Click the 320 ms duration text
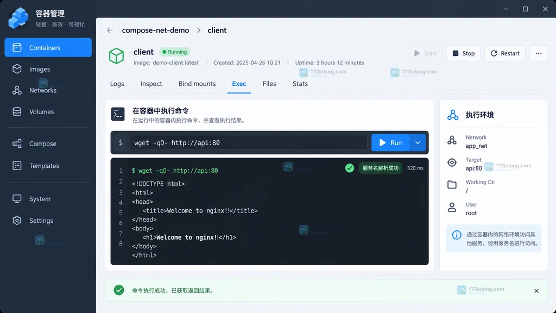This screenshot has width=556, height=313. pyautogui.click(x=415, y=168)
